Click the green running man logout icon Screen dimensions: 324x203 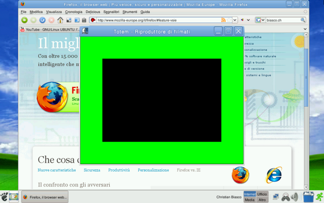pyautogui.click(x=320, y=197)
